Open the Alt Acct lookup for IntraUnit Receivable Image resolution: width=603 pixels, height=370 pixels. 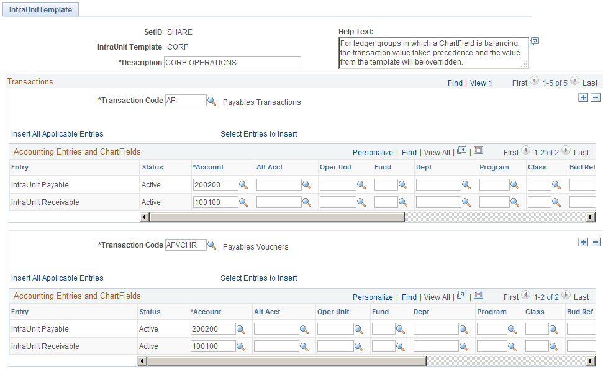point(307,202)
